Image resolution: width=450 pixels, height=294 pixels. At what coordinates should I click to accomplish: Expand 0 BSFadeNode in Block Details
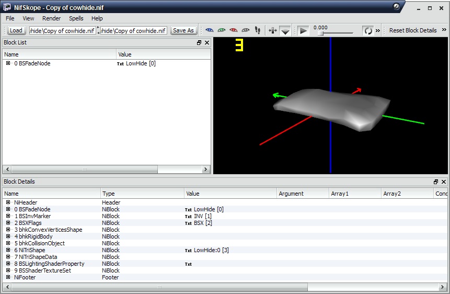pos(8,209)
